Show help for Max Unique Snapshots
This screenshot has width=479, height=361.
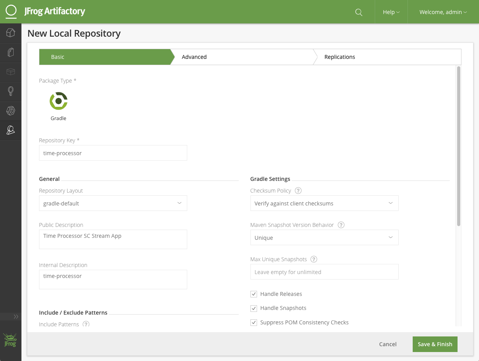[x=314, y=259]
